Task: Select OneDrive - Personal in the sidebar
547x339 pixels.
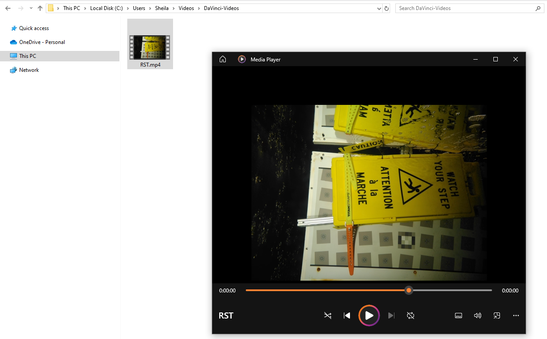Action: [x=42, y=42]
